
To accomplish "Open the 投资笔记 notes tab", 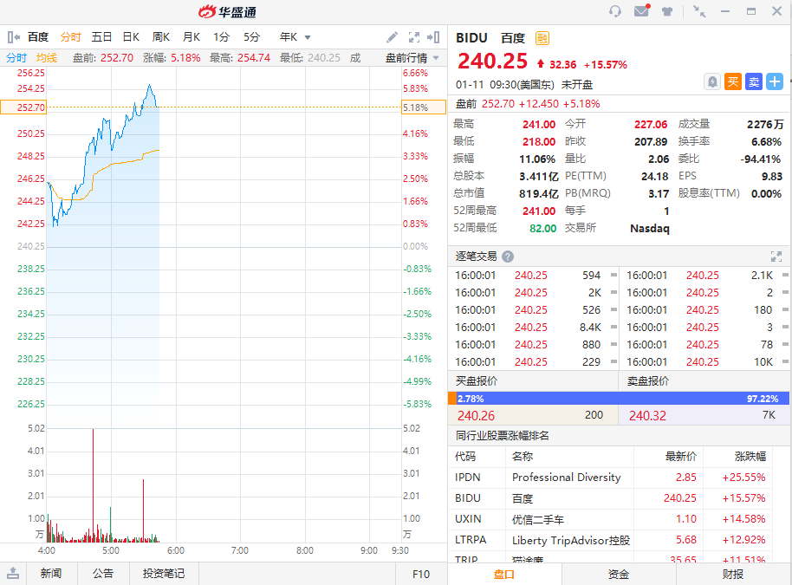I will 164,574.
